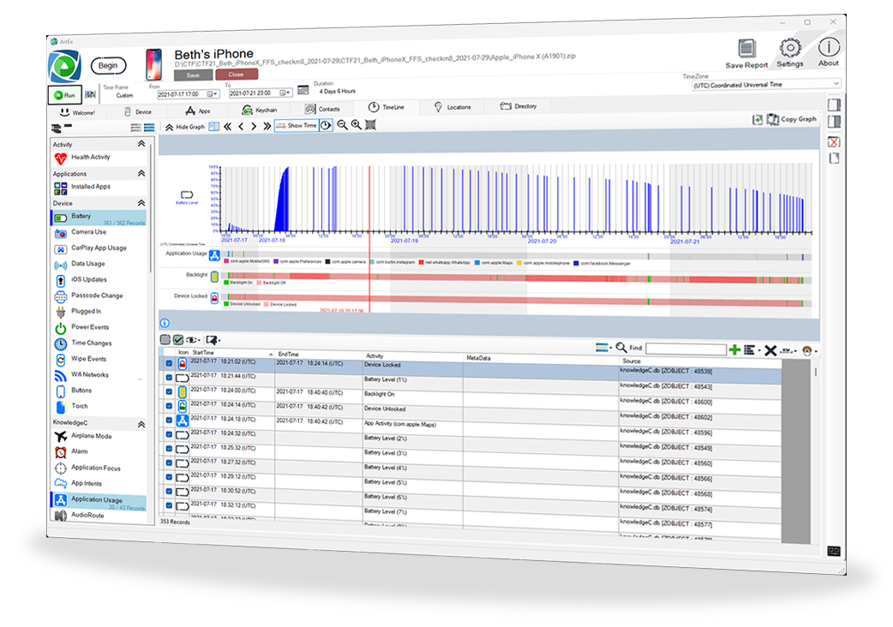Open the Torch events item
Viewport: 893px width, 627px height.
point(80,406)
